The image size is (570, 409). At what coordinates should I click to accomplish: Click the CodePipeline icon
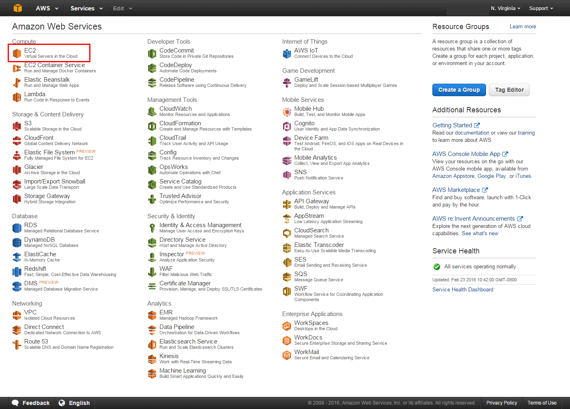(x=152, y=82)
